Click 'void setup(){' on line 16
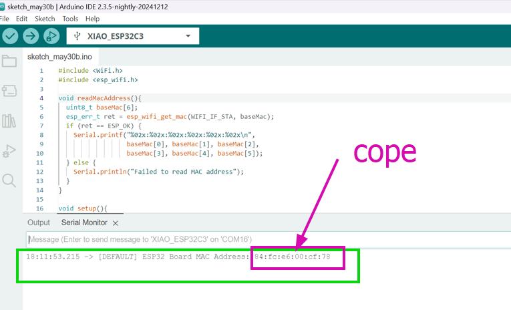 (83, 208)
